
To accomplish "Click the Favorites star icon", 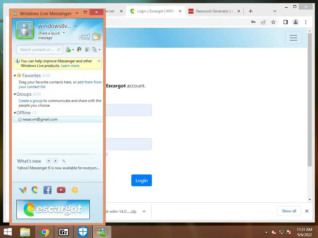I will tap(19, 75).
